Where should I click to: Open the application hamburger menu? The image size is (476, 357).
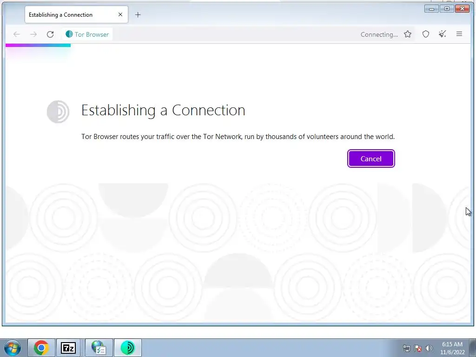pyautogui.click(x=459, y=34)
